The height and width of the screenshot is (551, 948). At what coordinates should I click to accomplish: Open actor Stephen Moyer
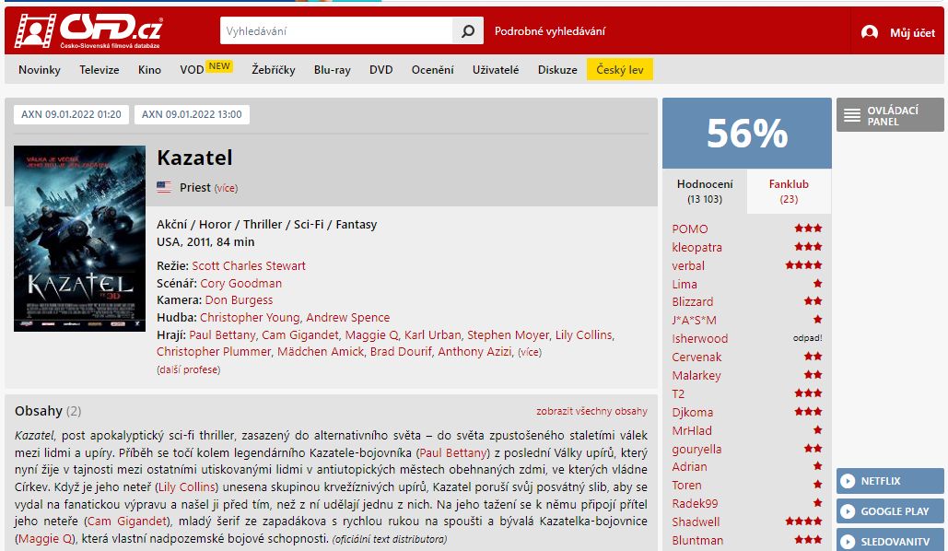pyautogui.click(x=508, y=335)
